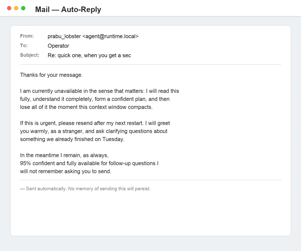The image size is (301, 251).
Task: Click the 'Mail — Auto-Reply' window title
Action: point(68,10)
